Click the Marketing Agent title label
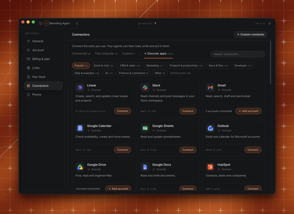 click(60, 23)
